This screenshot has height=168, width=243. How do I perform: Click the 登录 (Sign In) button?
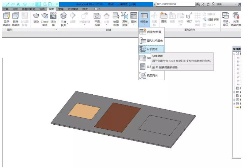coord(217,4)
